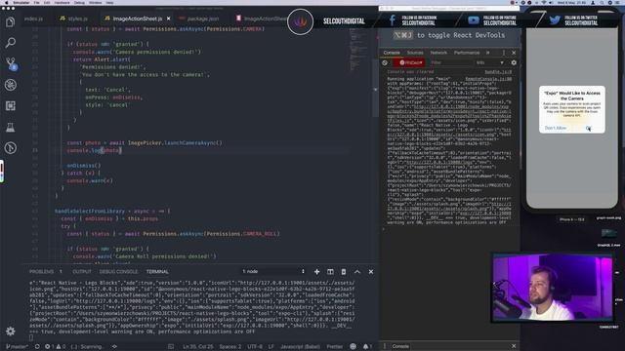This screenshot has height=351, width=625.
Task: Click Ln 35, Col 25 in status bar
Action: pyautogui.click(x=197, y=347)
